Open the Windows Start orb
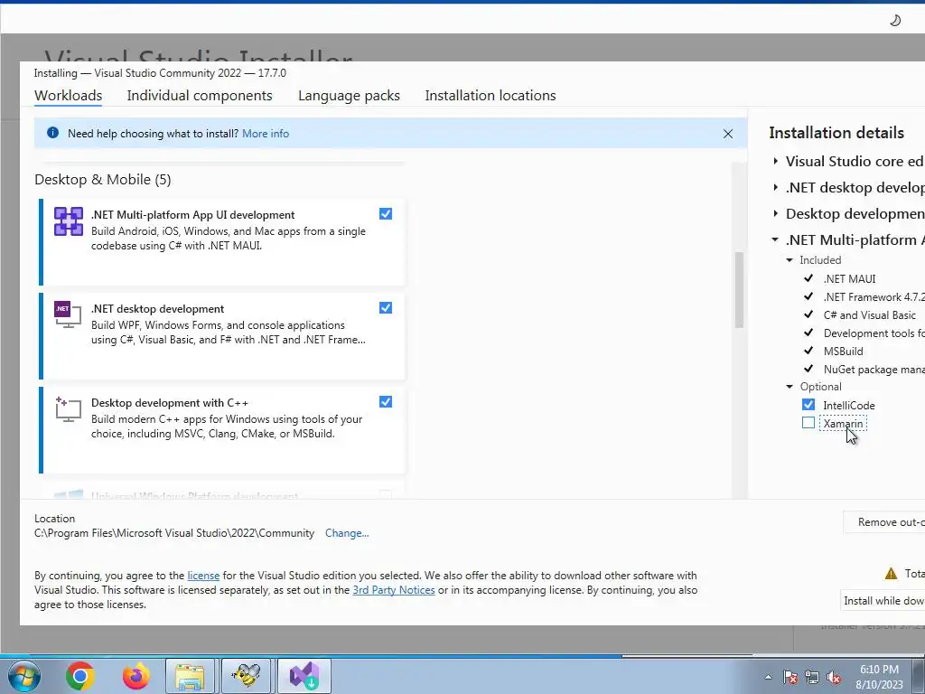Screen dimensions: 925x694 click(24, 676)
